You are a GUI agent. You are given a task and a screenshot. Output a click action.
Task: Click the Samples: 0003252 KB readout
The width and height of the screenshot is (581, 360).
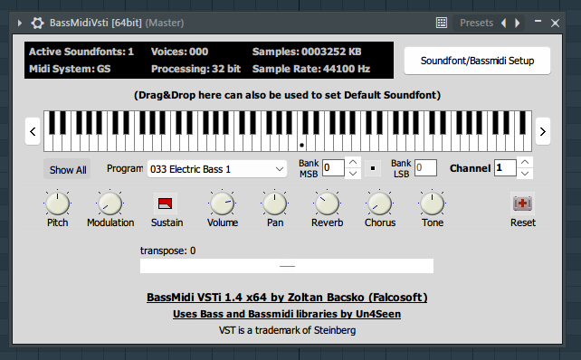307,52
